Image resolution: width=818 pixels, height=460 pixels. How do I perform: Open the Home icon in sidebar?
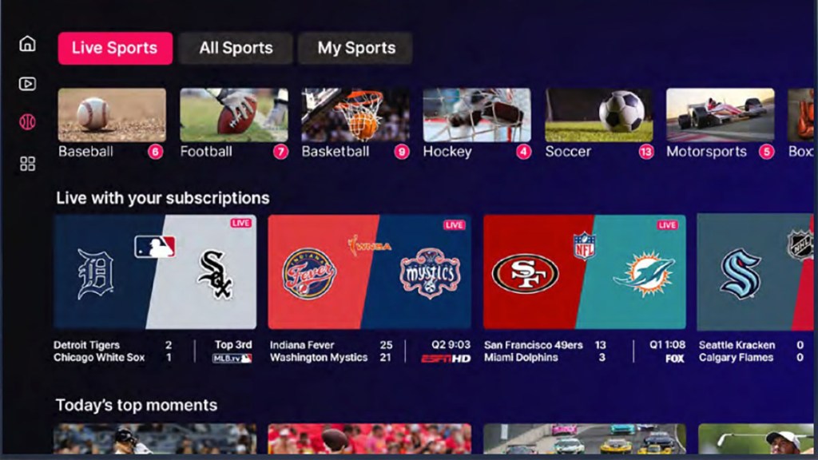coord(27,43)
